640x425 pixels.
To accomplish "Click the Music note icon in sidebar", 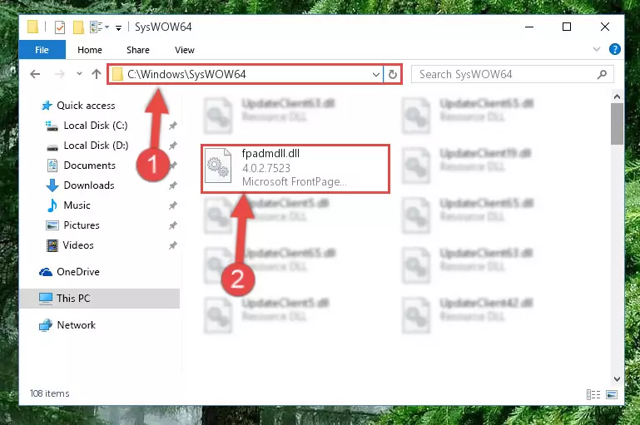I will click(52, 205).
